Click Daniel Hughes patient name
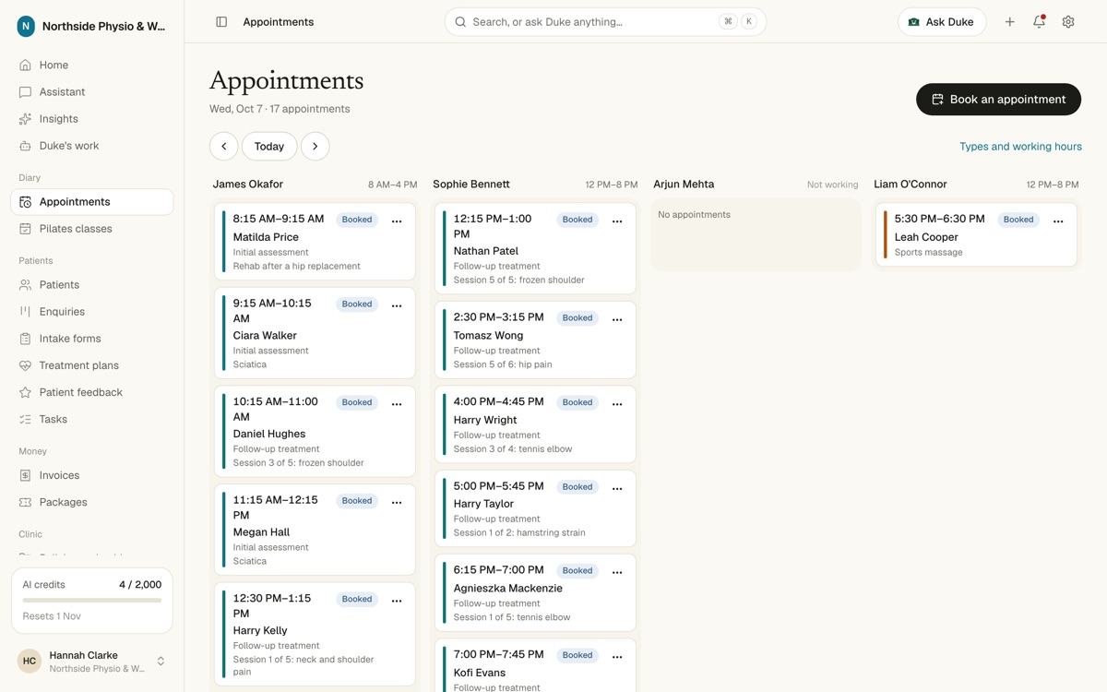The height and width of the screenshot is (692, 1107). 269,434
